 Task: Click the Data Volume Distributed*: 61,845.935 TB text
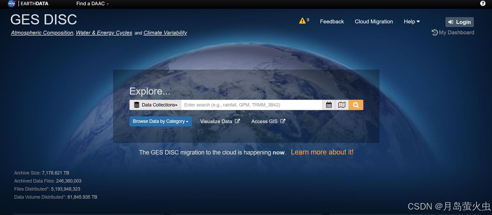pyautogui.click(x=56, y=197)
